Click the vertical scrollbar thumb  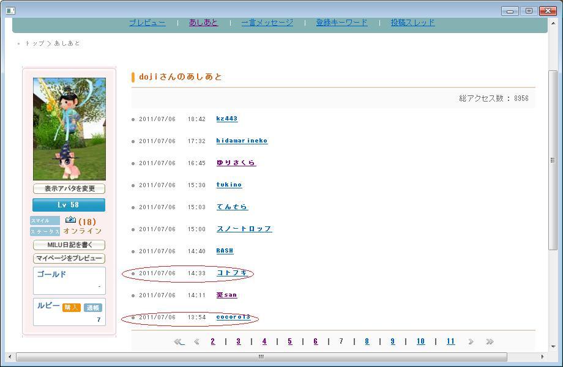(x=553, y=160)
